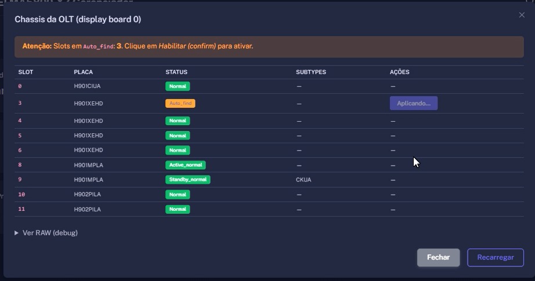Click the orange Atenção warning banner

coord(269,46)
